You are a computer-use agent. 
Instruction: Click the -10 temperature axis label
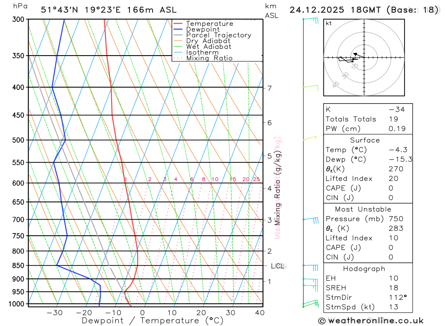[x=113, y=313]
